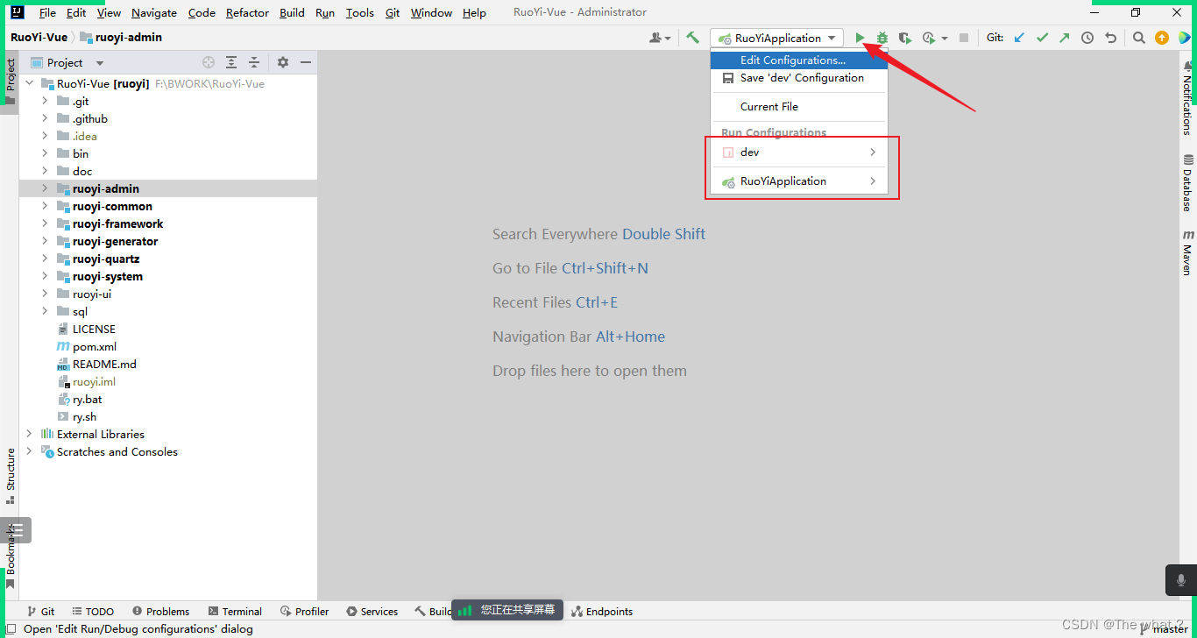1197x638 pixels.
Task: Open the Terminal tool window
Action: pyautogui.click(x=235, y=612)
